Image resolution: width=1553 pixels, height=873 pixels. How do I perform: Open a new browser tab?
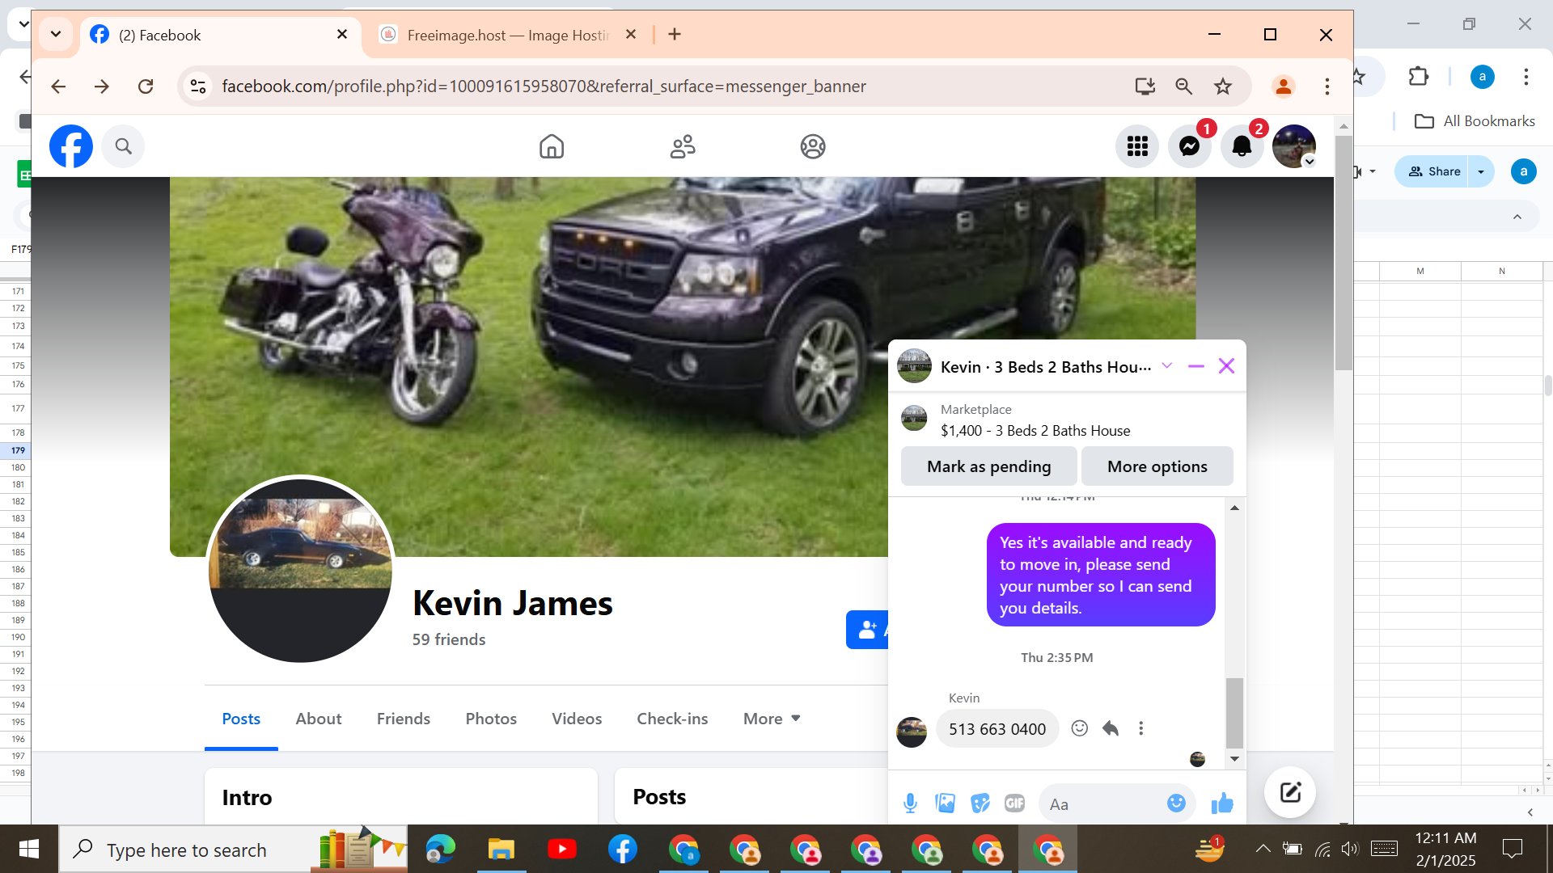click(x=675, y=34)
